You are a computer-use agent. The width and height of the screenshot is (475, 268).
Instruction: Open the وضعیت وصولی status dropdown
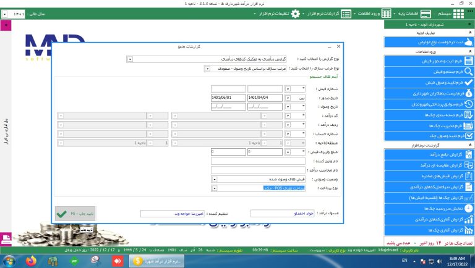(x=214, y=179)
